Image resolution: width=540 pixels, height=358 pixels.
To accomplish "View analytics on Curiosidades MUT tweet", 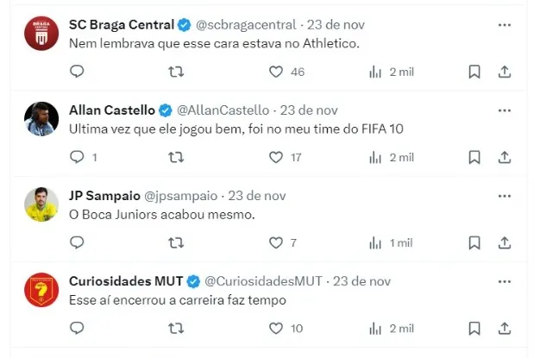I will [376, 328].
